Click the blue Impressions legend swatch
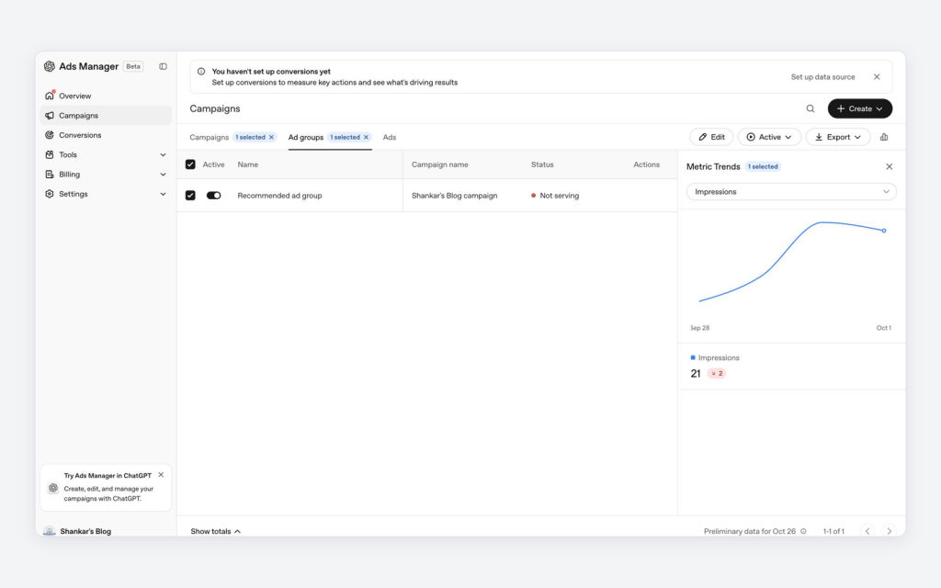This screenshot has width=941, height=588. click(693, 357)
